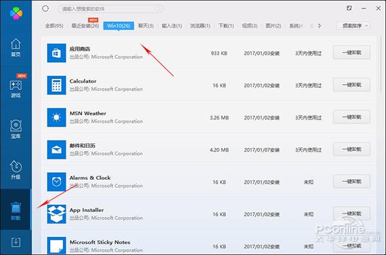Switch to the 浏览器(1) tab

(x=200, y=26)
